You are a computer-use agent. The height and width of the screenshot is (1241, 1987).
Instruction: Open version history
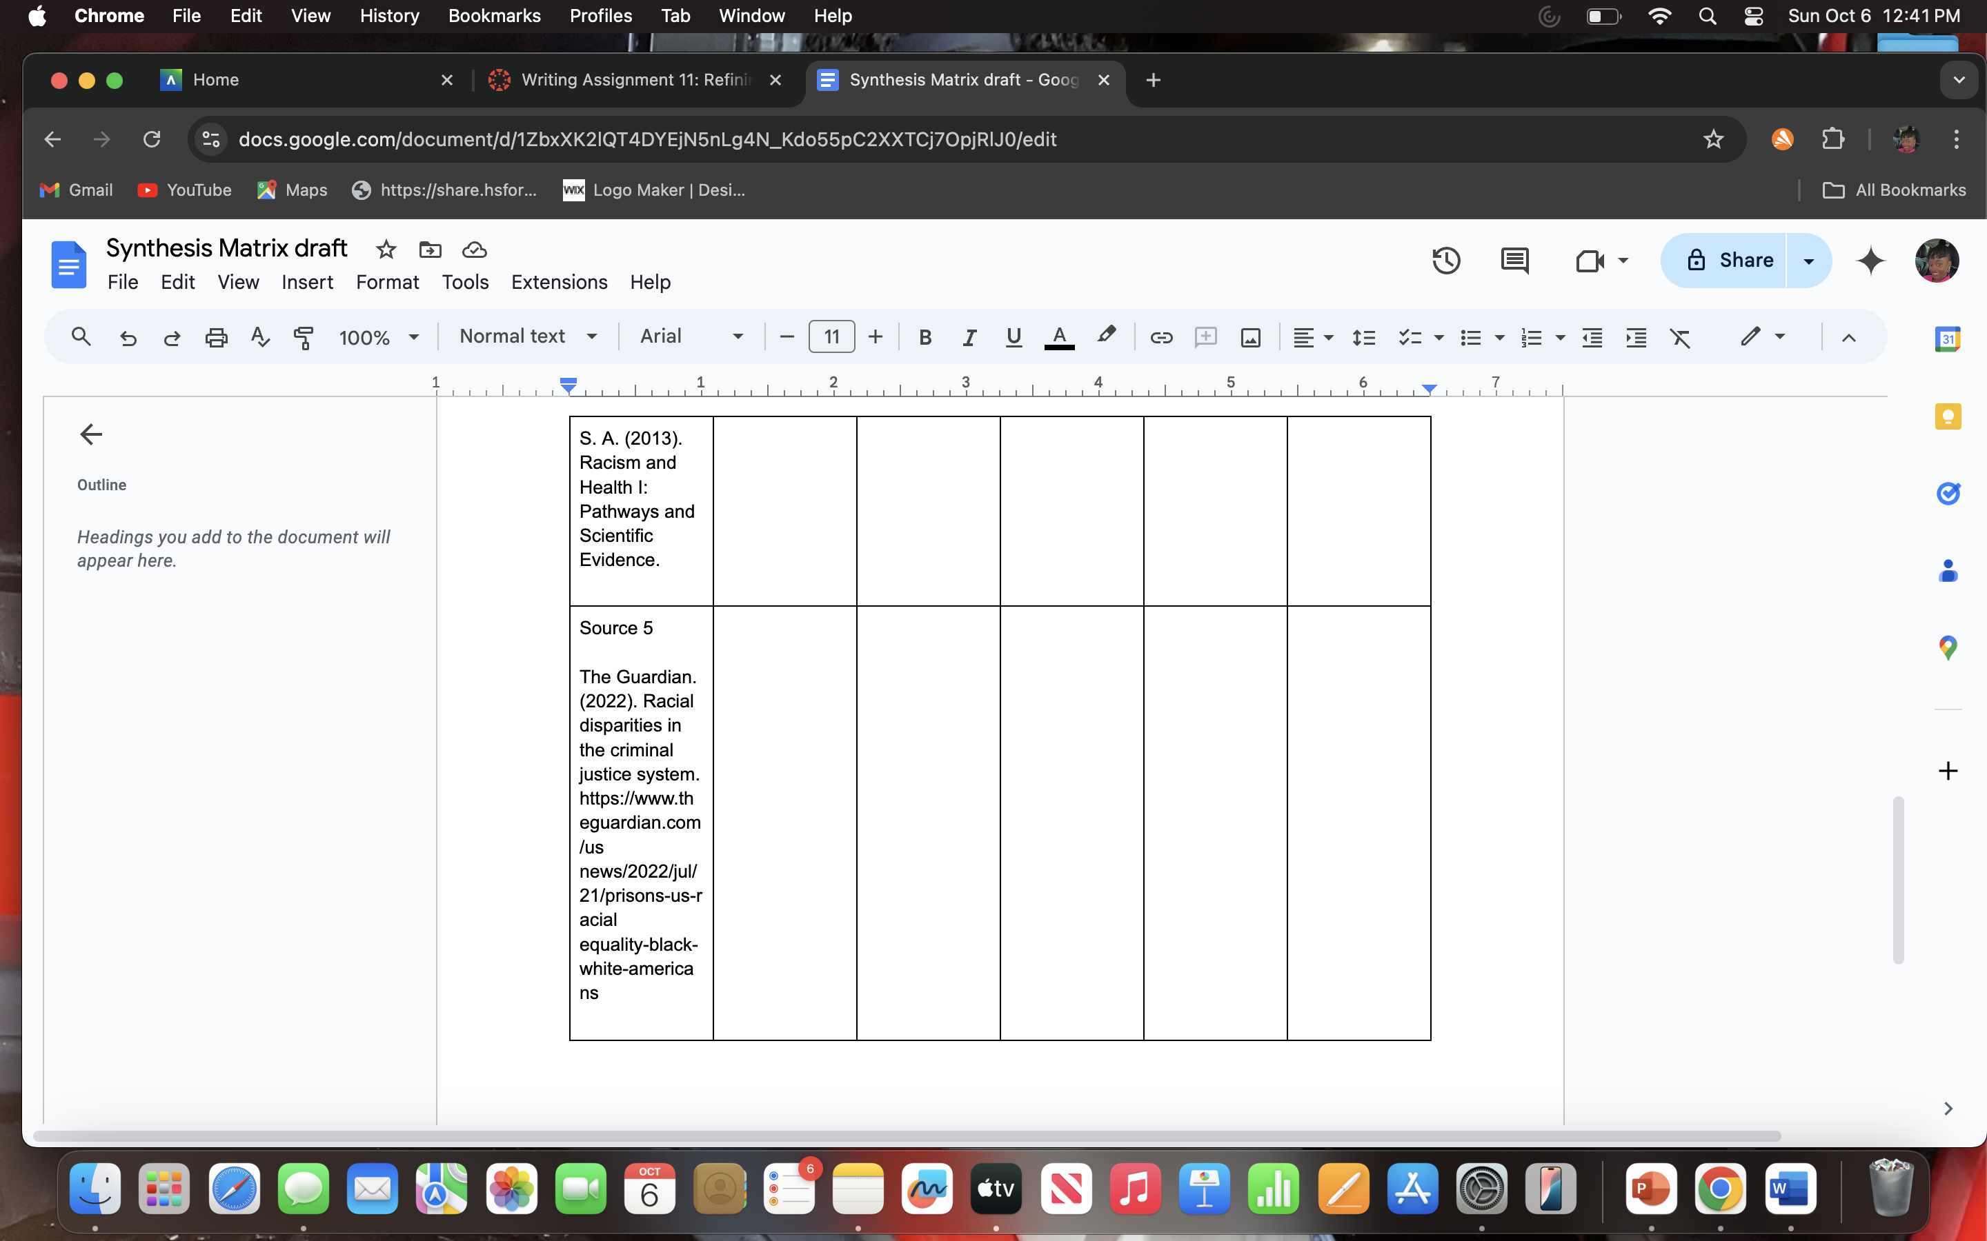pyautogui.click(x=1446, y=260)
